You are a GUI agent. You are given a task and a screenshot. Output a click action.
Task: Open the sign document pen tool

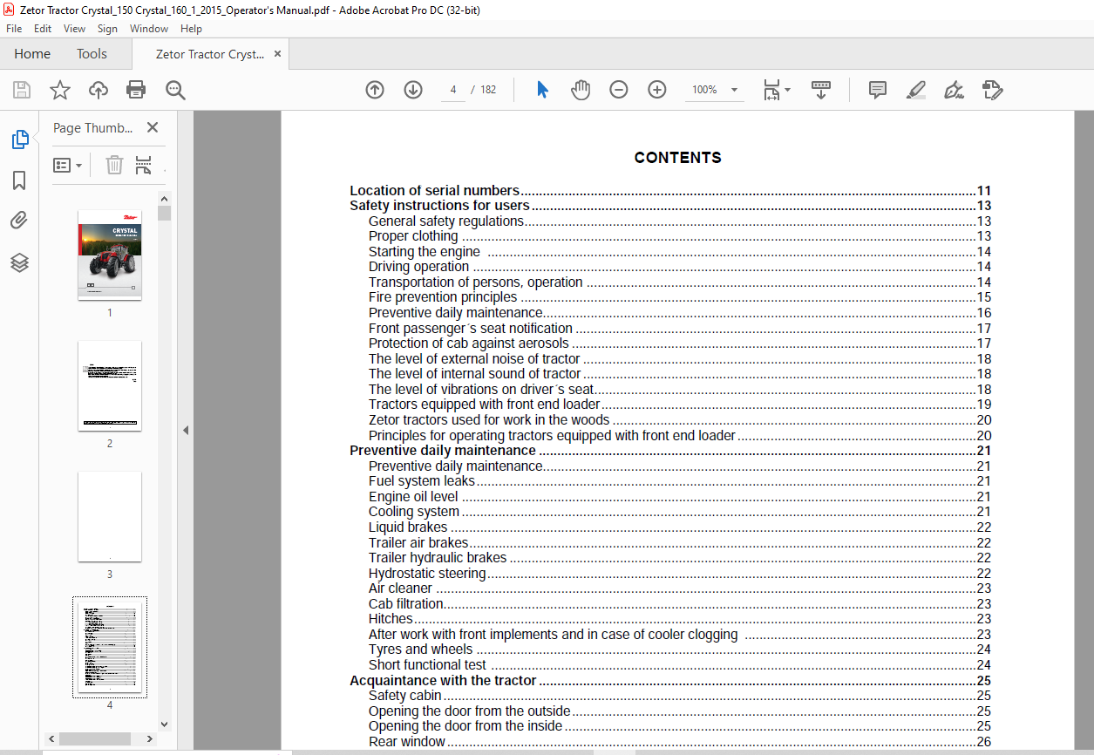[955, 90]
